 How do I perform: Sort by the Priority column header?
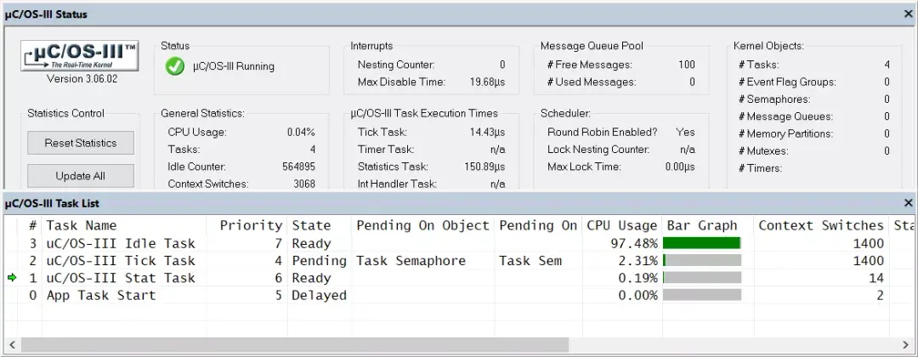(x=250, y=225)
